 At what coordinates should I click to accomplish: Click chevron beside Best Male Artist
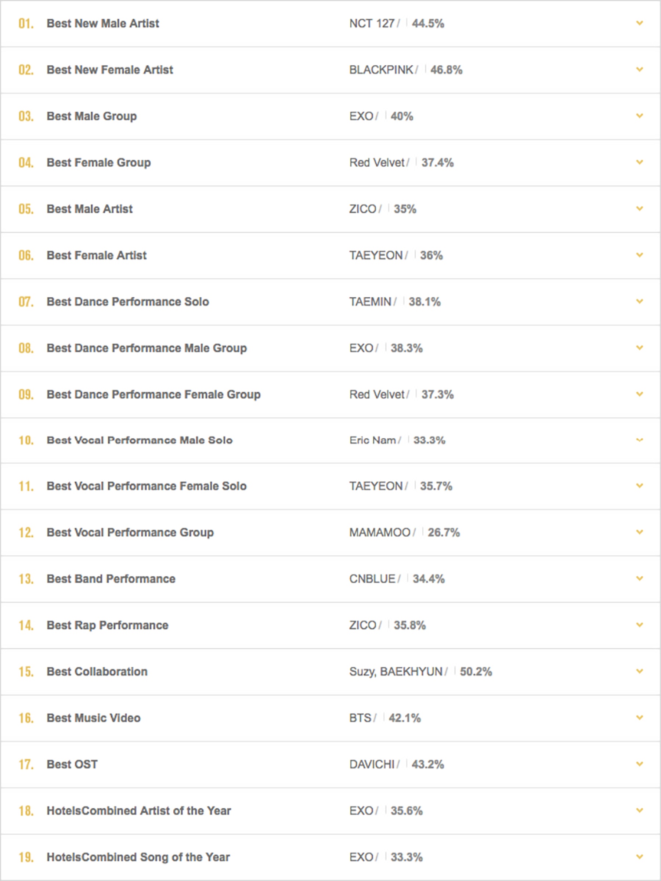[639, 209]
